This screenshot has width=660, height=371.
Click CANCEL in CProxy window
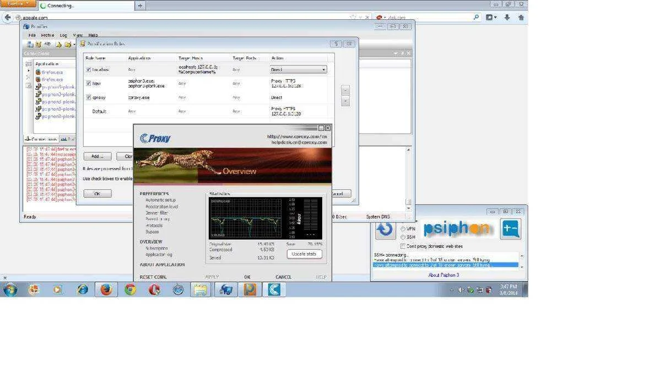coord(283,277)
